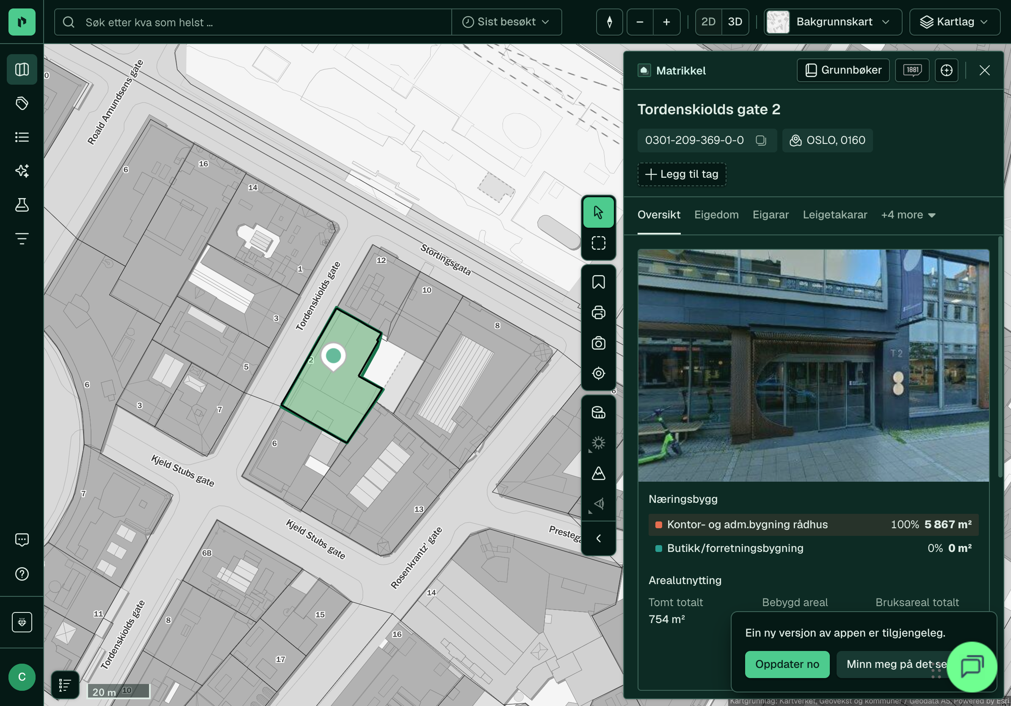Click the Stortingsgata street label on map
The height and width of the screenshot is (706, 1011).
pyautogui.click(x=446, y=260)
